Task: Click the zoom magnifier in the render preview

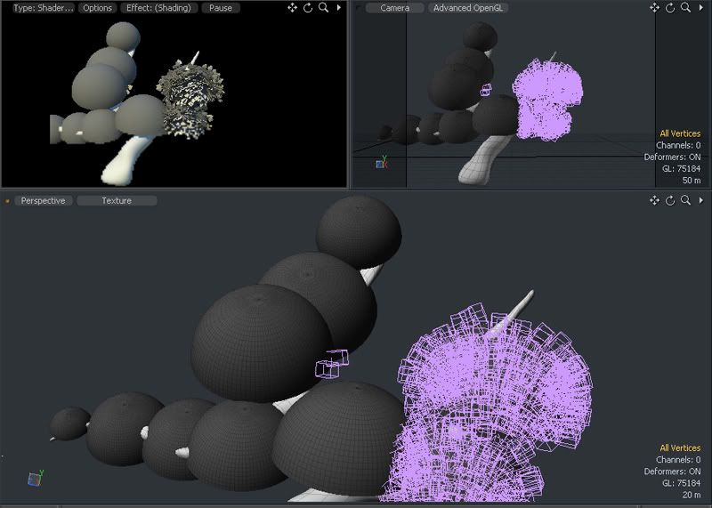Action: [322, 8]
